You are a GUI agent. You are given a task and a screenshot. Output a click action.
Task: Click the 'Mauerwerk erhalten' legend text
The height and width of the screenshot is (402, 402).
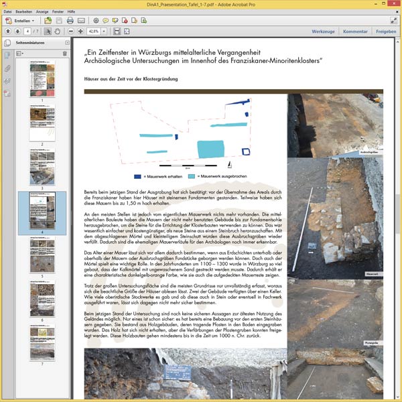(163, 177)
